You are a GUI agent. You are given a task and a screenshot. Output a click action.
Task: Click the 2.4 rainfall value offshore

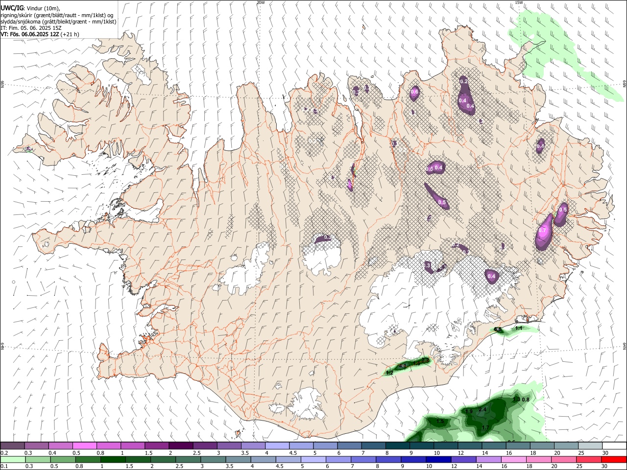(482, 409)
